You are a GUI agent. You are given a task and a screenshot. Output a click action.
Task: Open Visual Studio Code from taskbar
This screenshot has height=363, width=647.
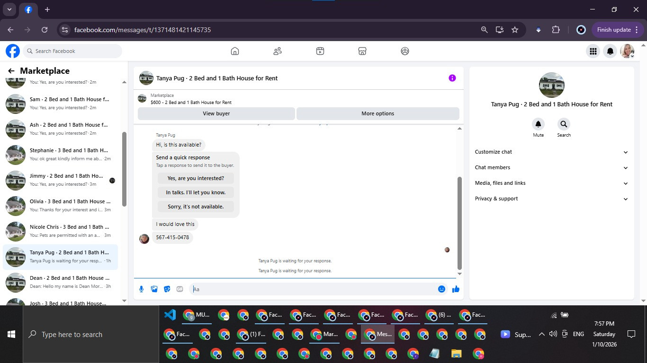(x=170, y=315)
